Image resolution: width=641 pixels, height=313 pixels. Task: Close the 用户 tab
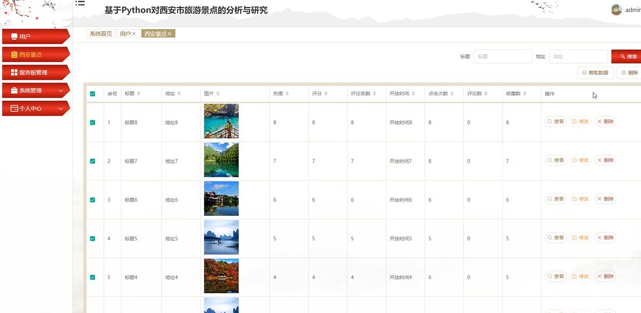[x=133, y=34]
